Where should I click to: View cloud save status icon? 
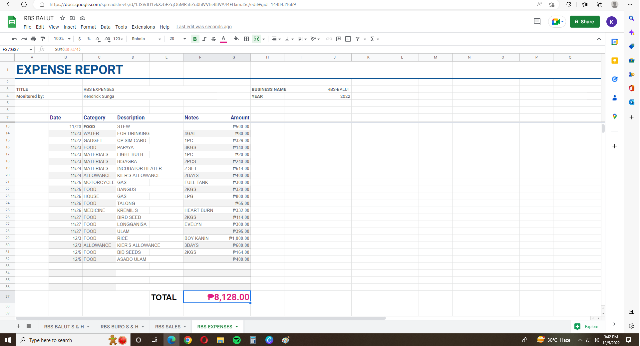83,18
